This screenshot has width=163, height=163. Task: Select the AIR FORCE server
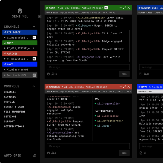click(20, 32)
